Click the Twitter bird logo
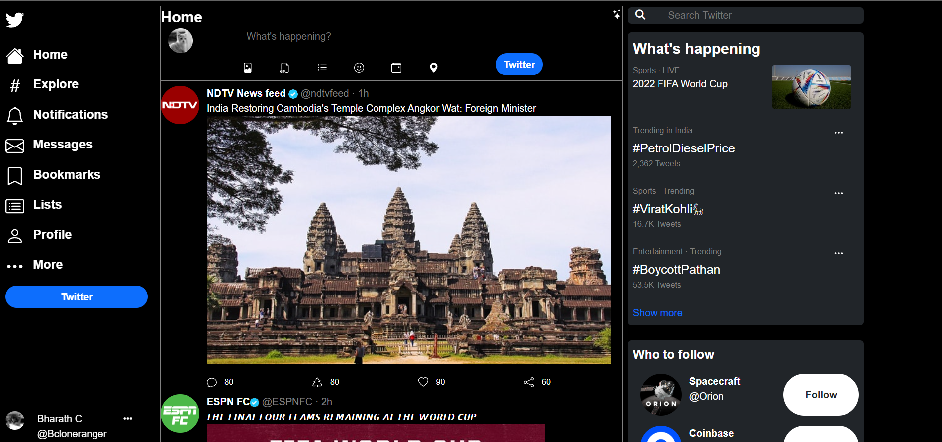Screen dimensions: 942x442 [x=15, y=20]
